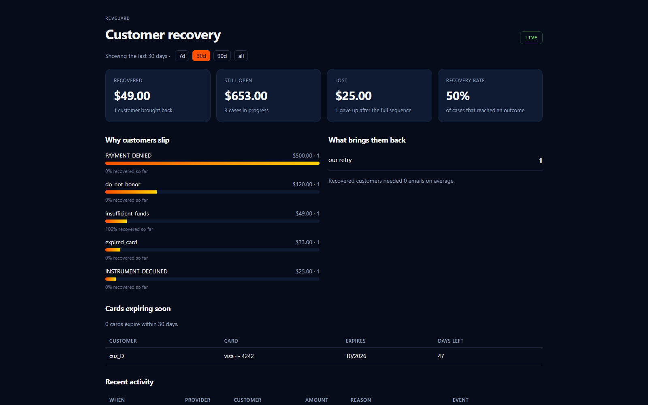The image size is (648, 405).
Task: Open the Recovered $49.00 card
Action: click(x=158, y=96)
